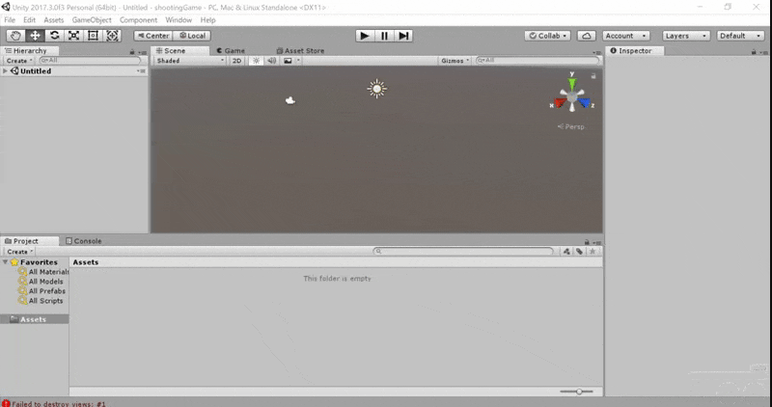This screenshot has height=407, width=772.
Task: Click the Project search field
Action: (x=463, y=252)
